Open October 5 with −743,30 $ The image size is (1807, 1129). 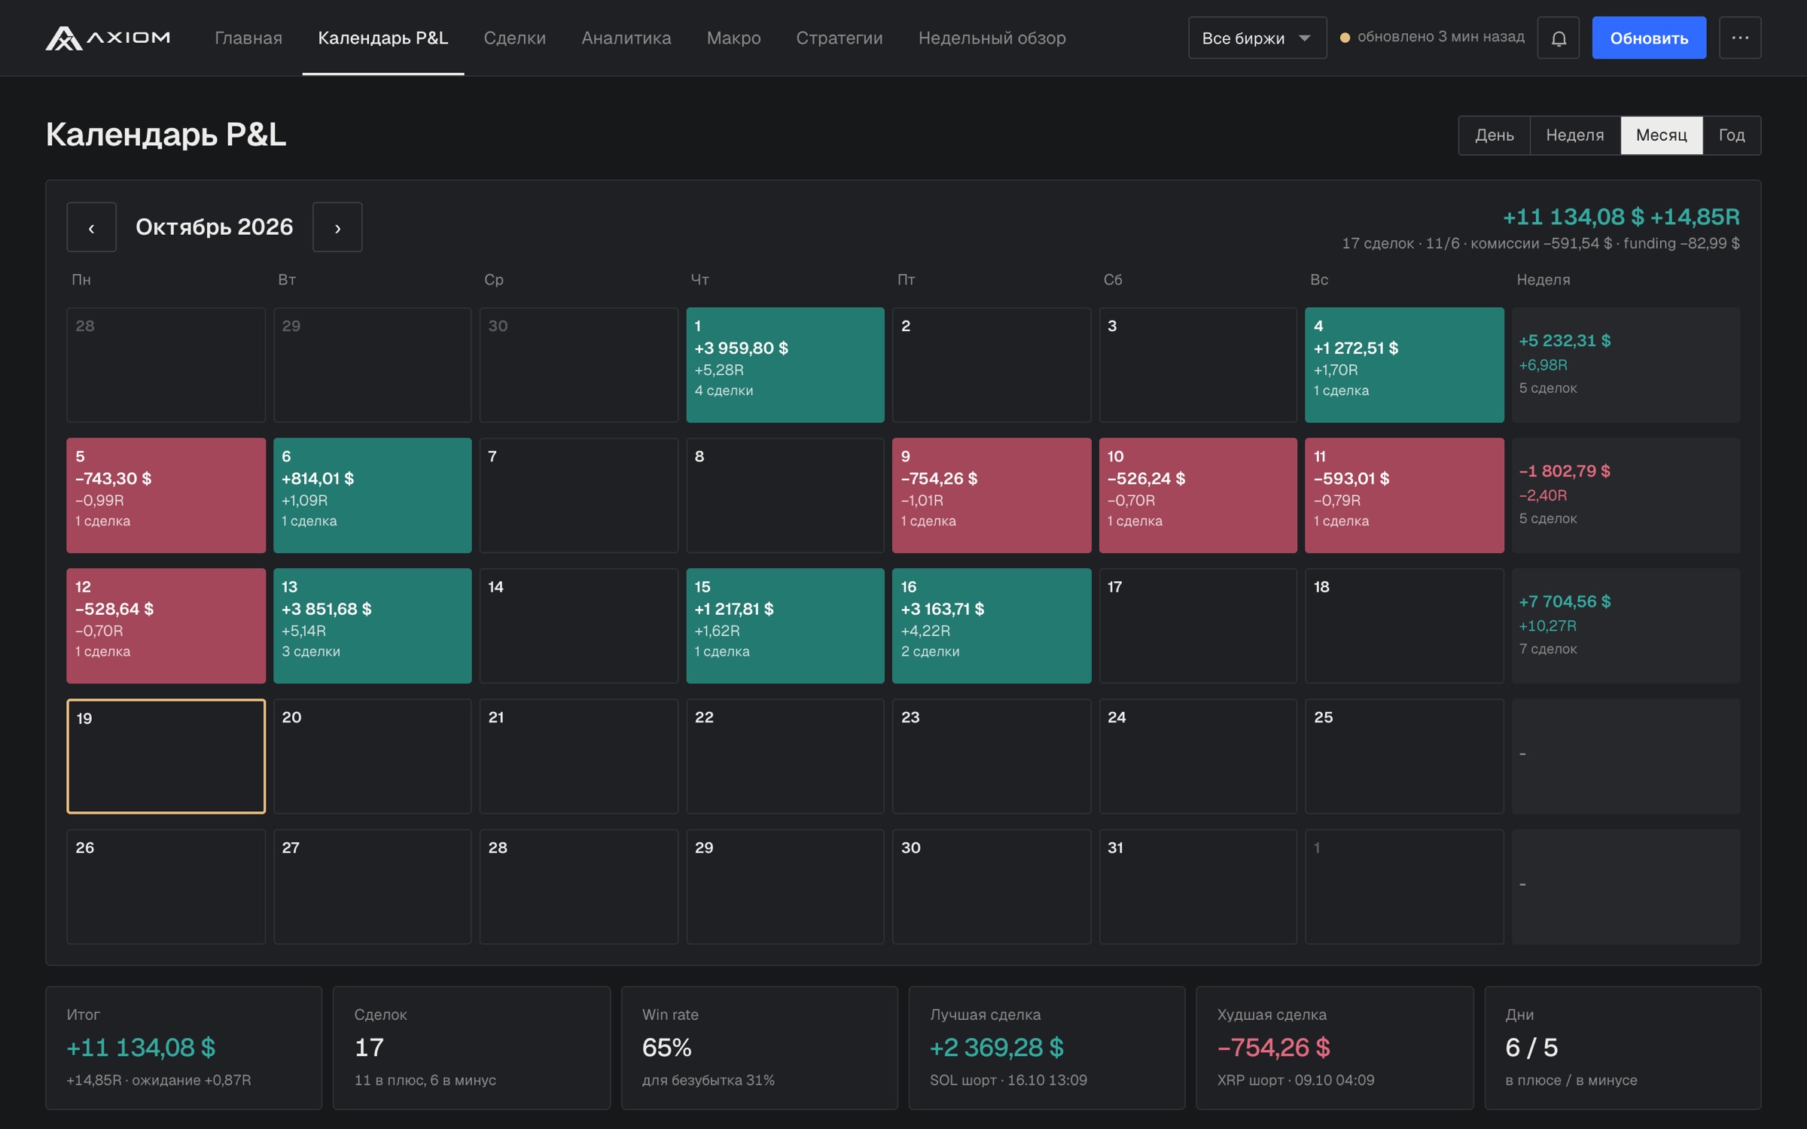pyautogui.click(x=166, y=495)
